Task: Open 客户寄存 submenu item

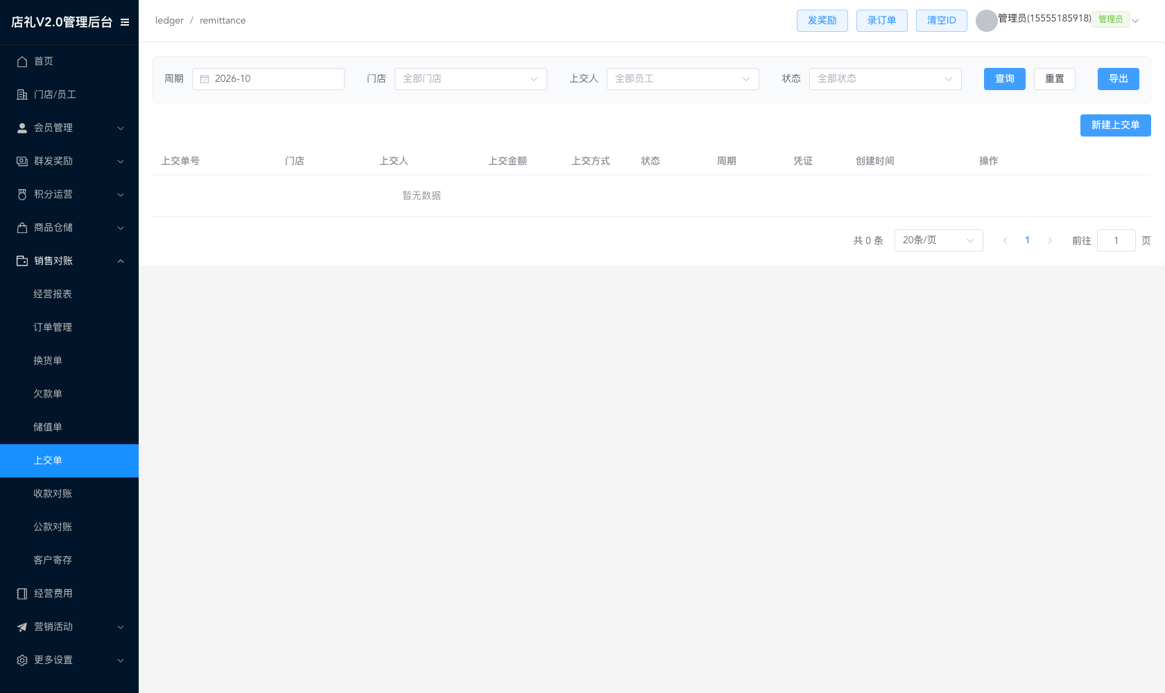Action: coord(69,561)
